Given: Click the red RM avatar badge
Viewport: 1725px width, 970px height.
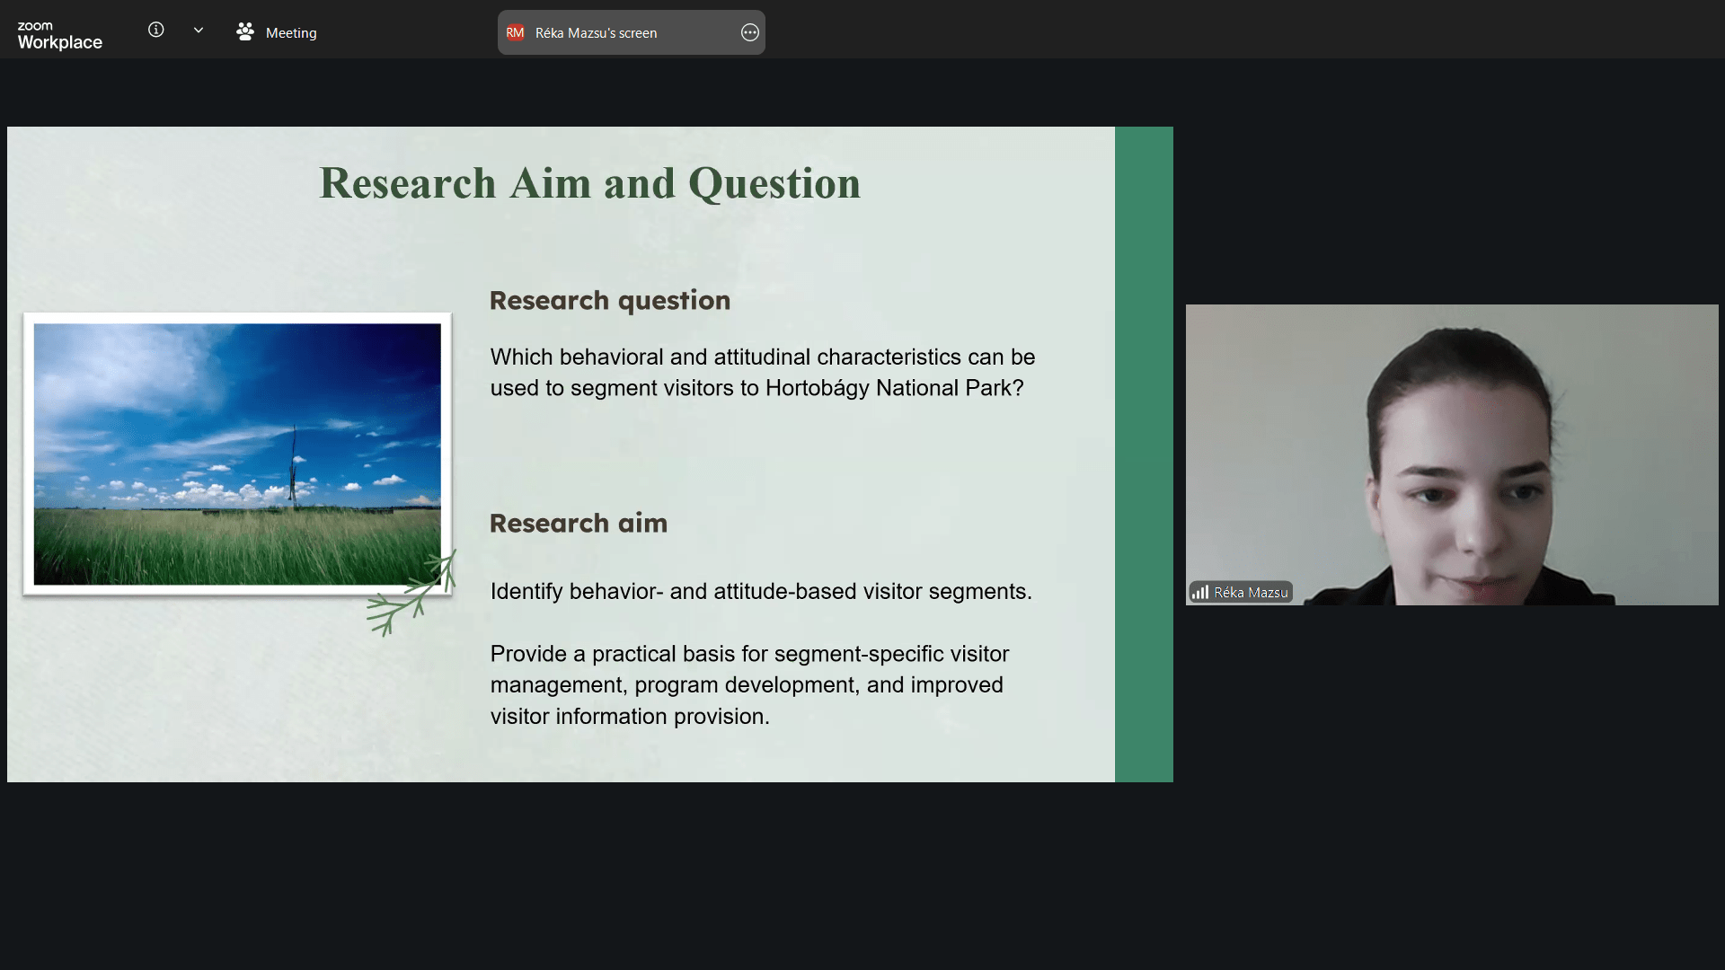Looking at the screenshot, I should 515,33.
